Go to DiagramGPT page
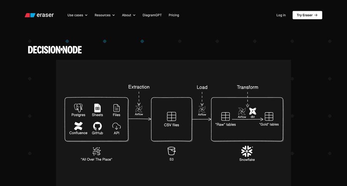Screen dimensions: 347x186 (152, 15)
